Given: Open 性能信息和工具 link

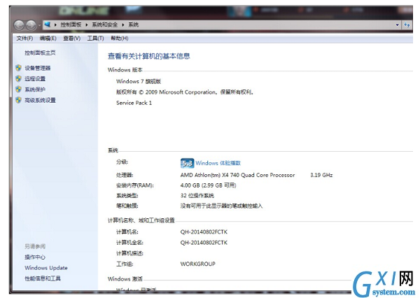Looking at the screenshot, I should point(43,278).
